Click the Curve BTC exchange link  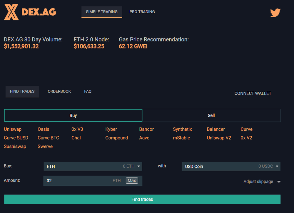49,138
